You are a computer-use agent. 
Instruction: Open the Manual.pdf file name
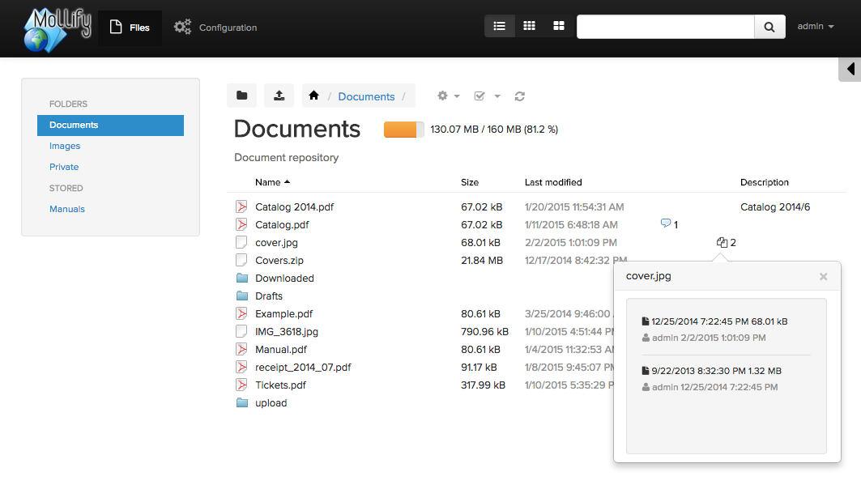click(x=281, y=350)
